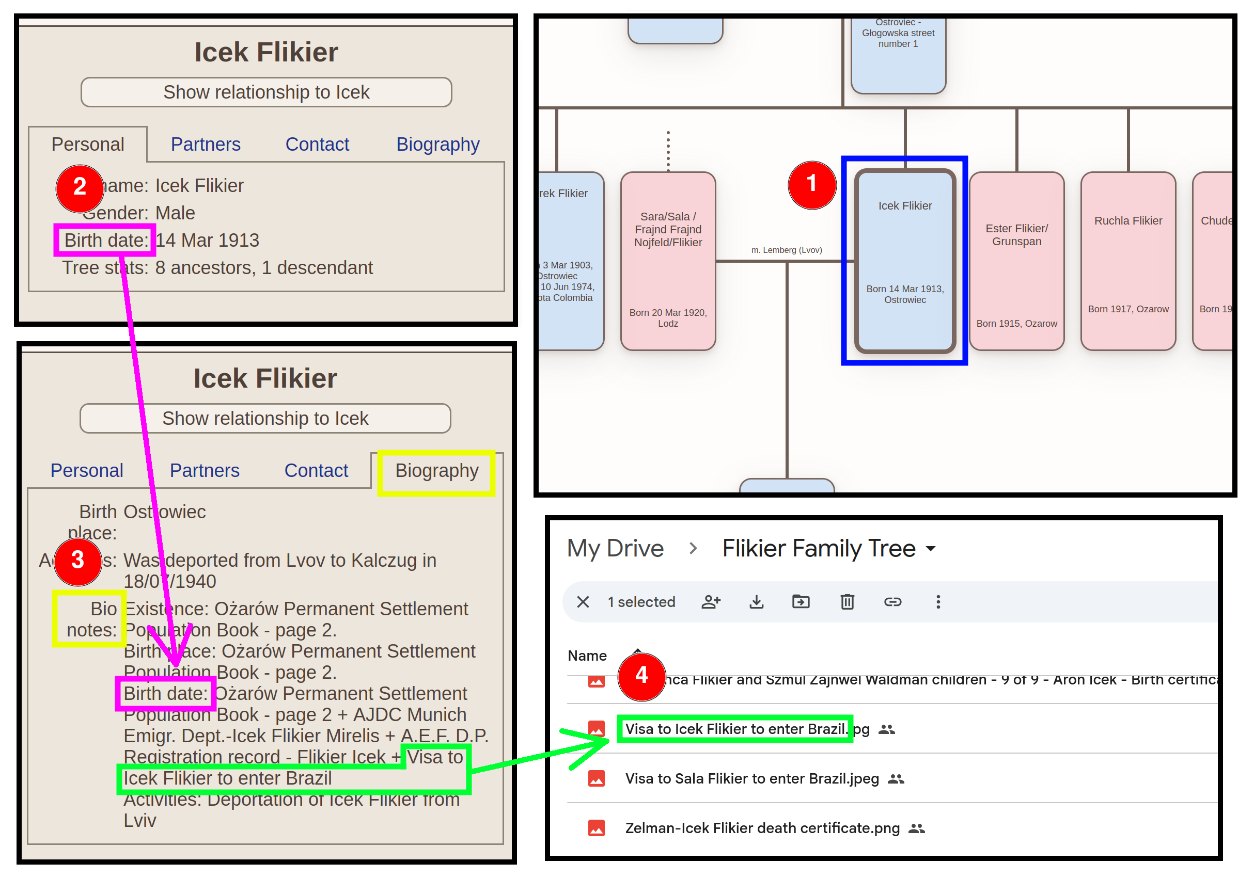
Task: Open Visa to Sala Flikier to enter Brazil.jpeg
Action: point(751,778)
